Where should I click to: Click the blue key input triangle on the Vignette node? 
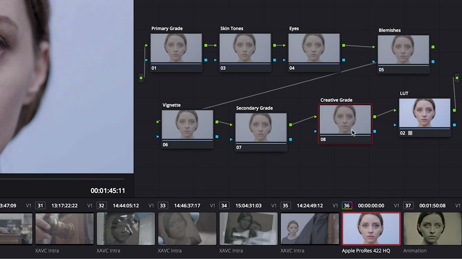pos(158,137)
